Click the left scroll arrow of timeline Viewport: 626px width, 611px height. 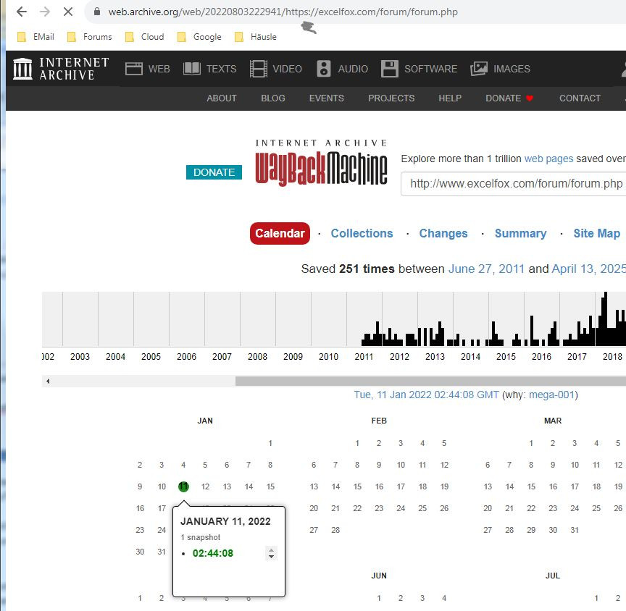[48, 382]
